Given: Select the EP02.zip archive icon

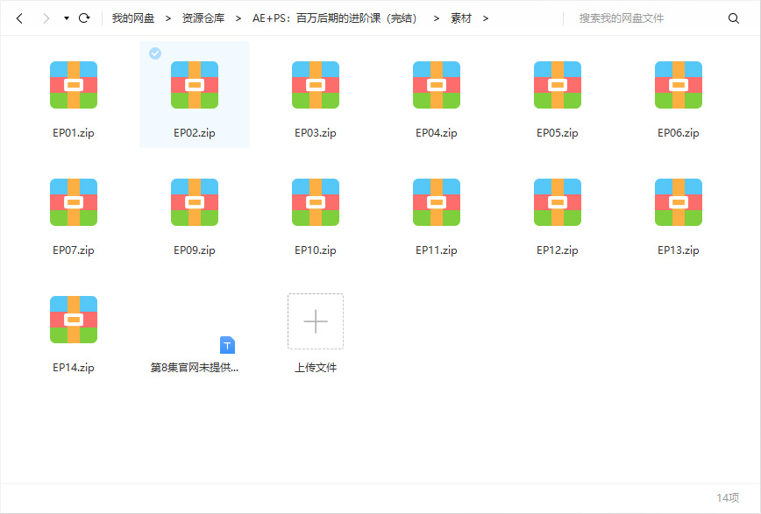Looking at the screenshot, I should [195, 85].
